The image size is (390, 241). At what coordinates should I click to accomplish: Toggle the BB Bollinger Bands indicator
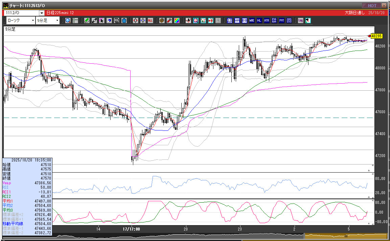[245, 21]
